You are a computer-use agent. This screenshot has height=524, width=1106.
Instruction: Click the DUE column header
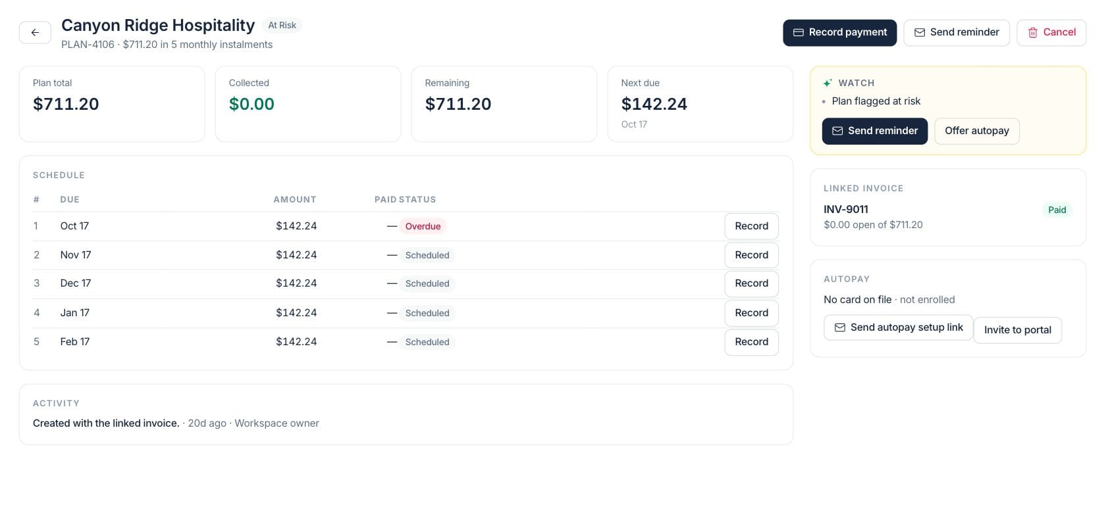tap(70, 199)
